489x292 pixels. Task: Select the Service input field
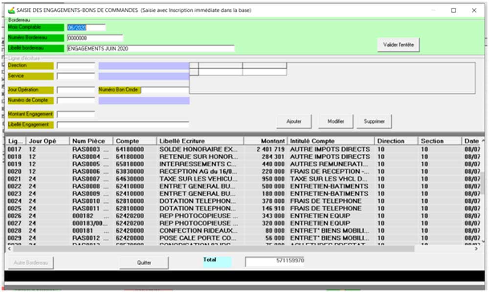point(76,76)
